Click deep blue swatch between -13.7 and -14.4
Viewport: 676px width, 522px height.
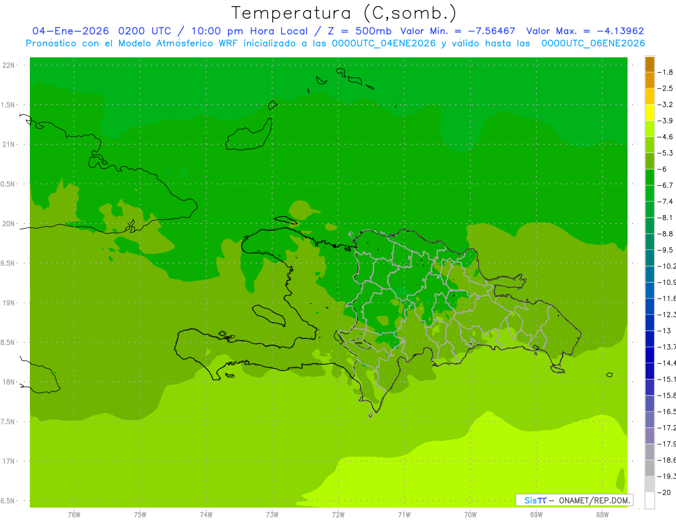click(x=650, y=355)
